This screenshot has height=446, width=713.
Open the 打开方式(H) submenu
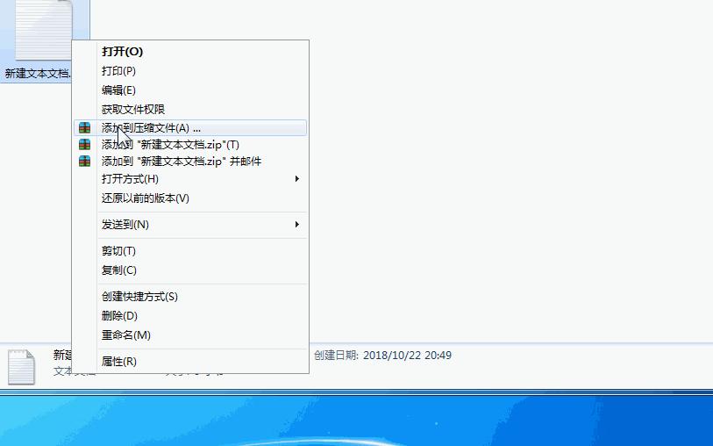[x=190, y=179]
